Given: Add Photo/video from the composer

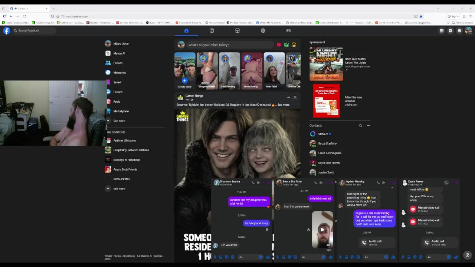Looking at the screenshot, I should click(x=286, y=45).
